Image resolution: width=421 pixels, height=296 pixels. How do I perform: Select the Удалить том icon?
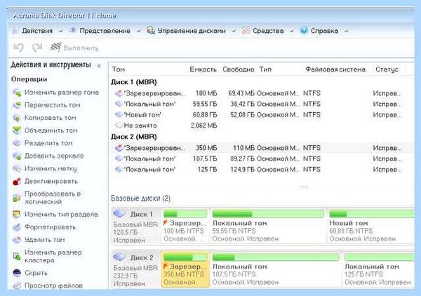pyautogui.click(x=17, y=240)
